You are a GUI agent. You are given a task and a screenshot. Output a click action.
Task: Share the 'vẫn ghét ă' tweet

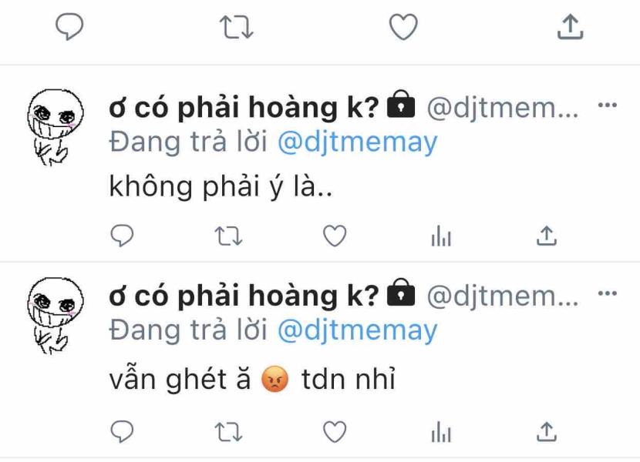tap(547, 431)
